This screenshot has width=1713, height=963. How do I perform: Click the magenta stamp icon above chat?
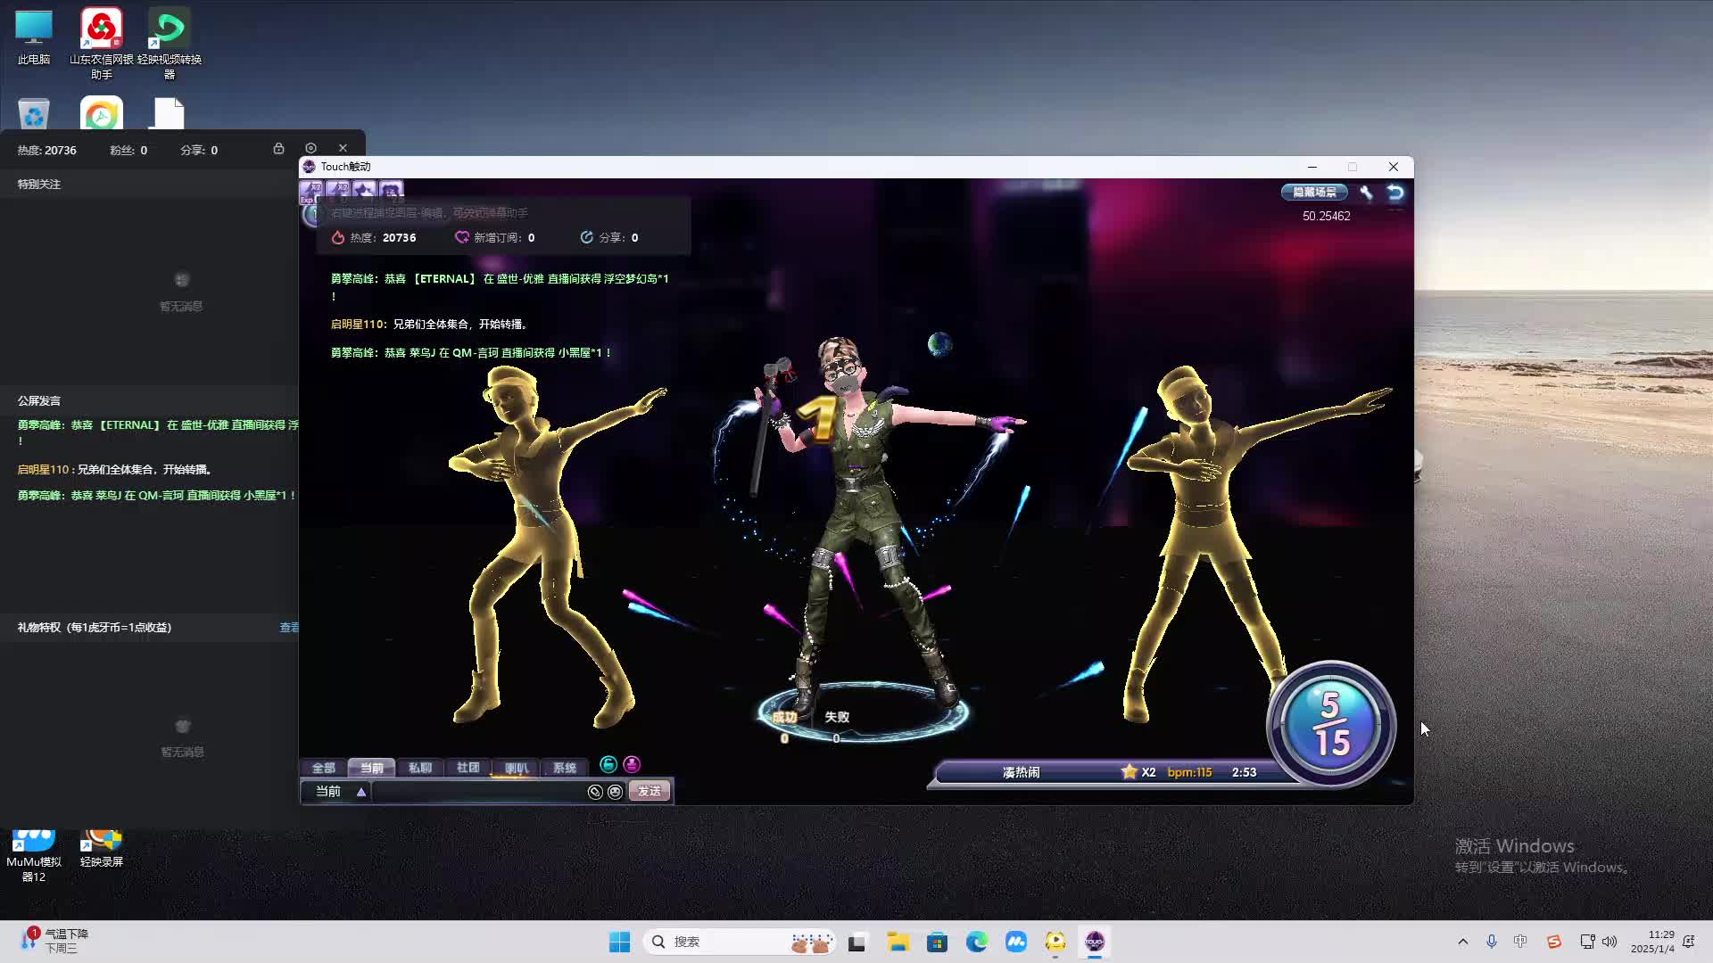tap(632, 764)
